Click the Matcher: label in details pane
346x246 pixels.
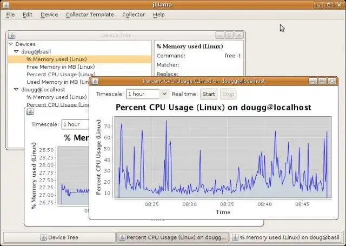pyautogui.click(x=168, y=65)
